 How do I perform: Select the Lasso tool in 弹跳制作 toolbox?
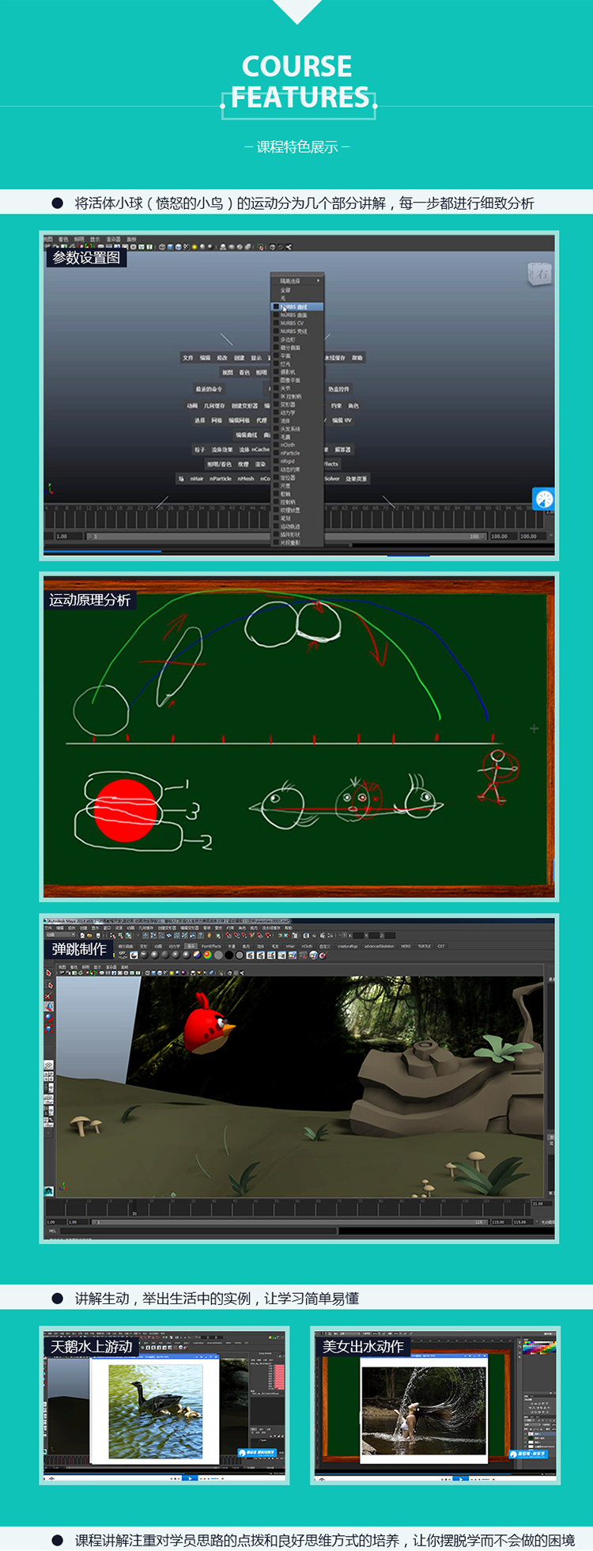pos(49,984)
